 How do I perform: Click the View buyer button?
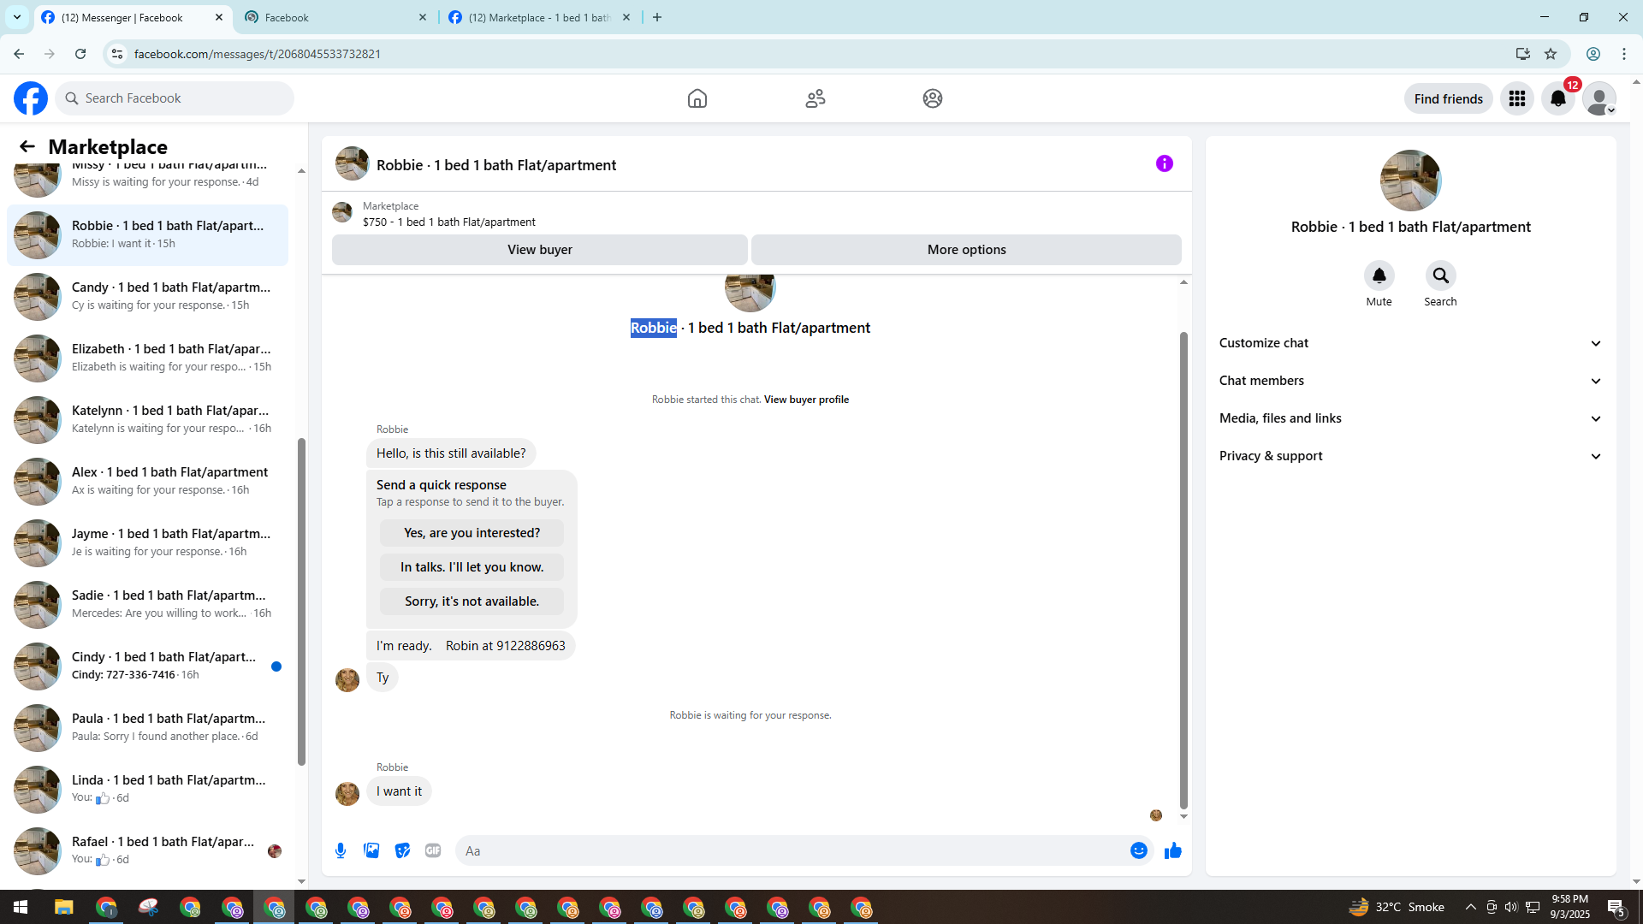pyautogui.click(x=539, y=250)
